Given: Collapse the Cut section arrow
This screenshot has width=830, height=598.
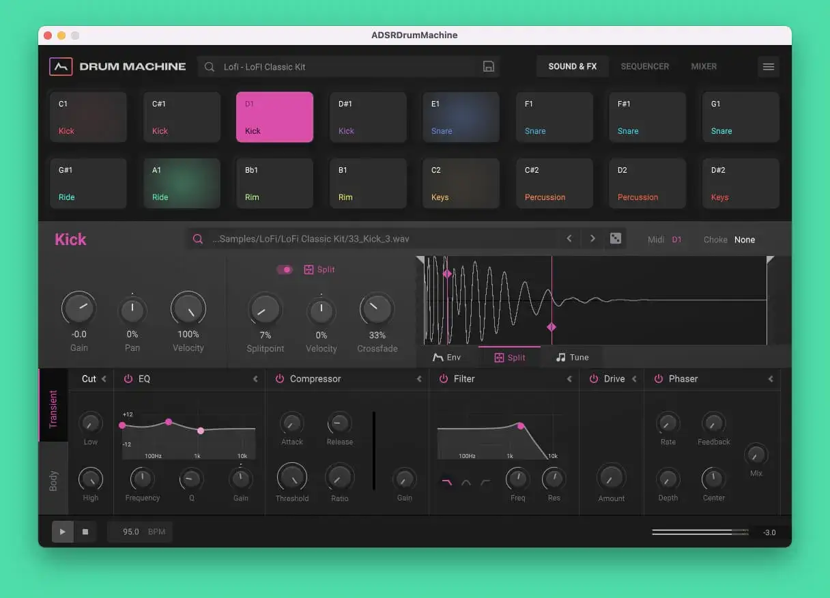Looking at the screenshot, I should pos(104,379).
